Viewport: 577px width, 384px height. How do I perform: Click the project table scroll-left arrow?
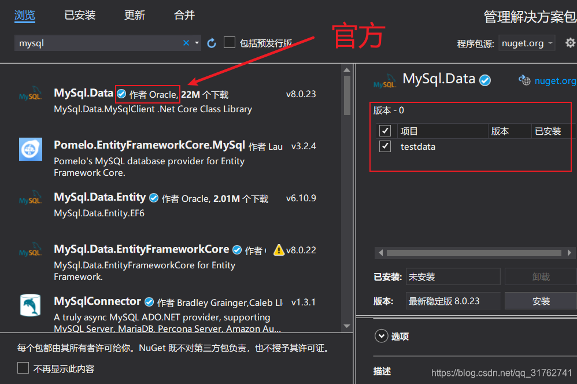pos(381,253)
